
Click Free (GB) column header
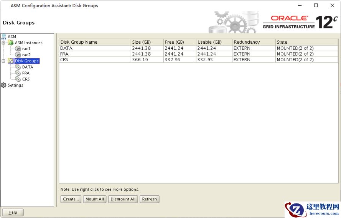tap(180, 42)
